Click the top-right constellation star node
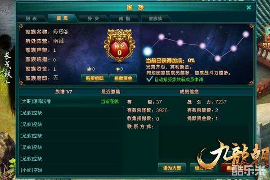Viewport: 270px width, 180px height. coord(246,34)
